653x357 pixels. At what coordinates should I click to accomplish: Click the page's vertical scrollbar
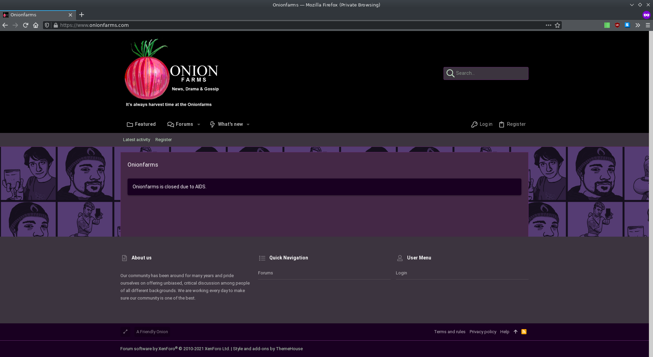(x=651, y=194)
